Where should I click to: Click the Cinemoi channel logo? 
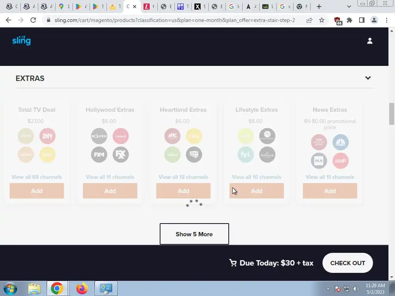pyautogui.click(x=121, y=136)
